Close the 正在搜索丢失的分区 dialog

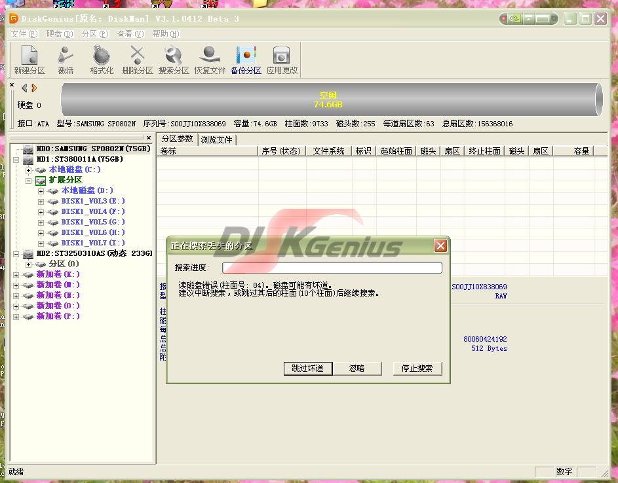440,246
